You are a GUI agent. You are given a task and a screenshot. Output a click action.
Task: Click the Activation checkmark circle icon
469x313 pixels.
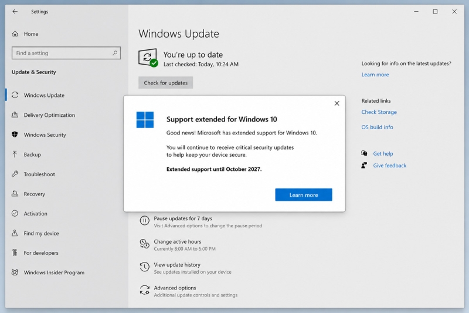[x=15, y=214]
